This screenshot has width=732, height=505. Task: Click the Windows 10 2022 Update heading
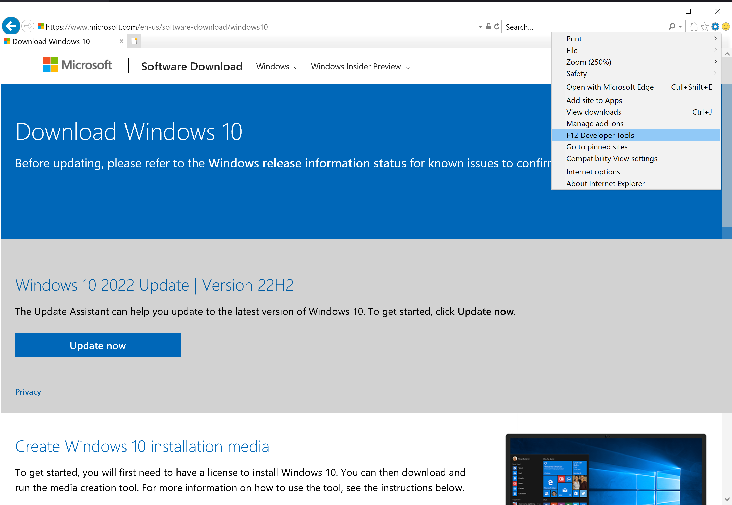(154, 285)
